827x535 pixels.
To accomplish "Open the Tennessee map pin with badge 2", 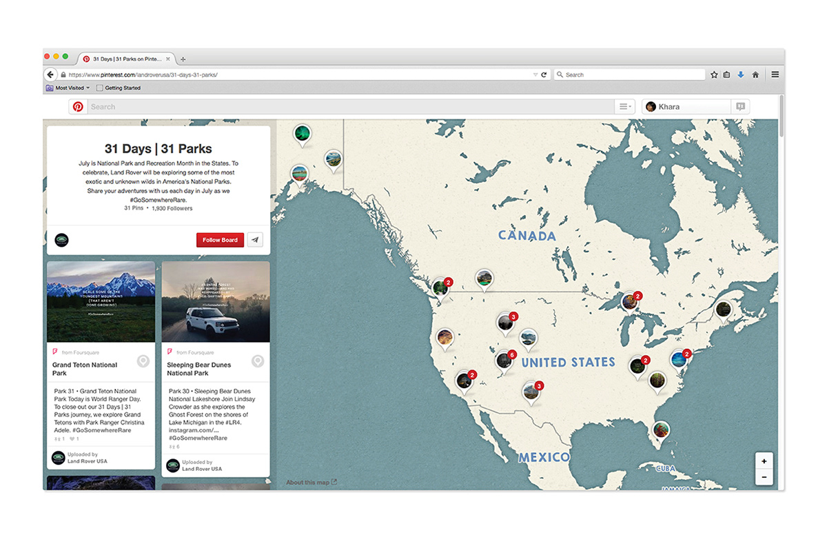I will (x=637, y=366).
